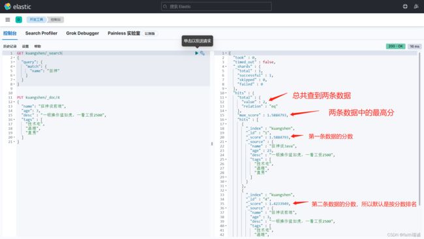Image resolution: width=424 pixels, height=239 pixels.
Task: Open 帮助 help menu
Action: [x=38, y=46]
